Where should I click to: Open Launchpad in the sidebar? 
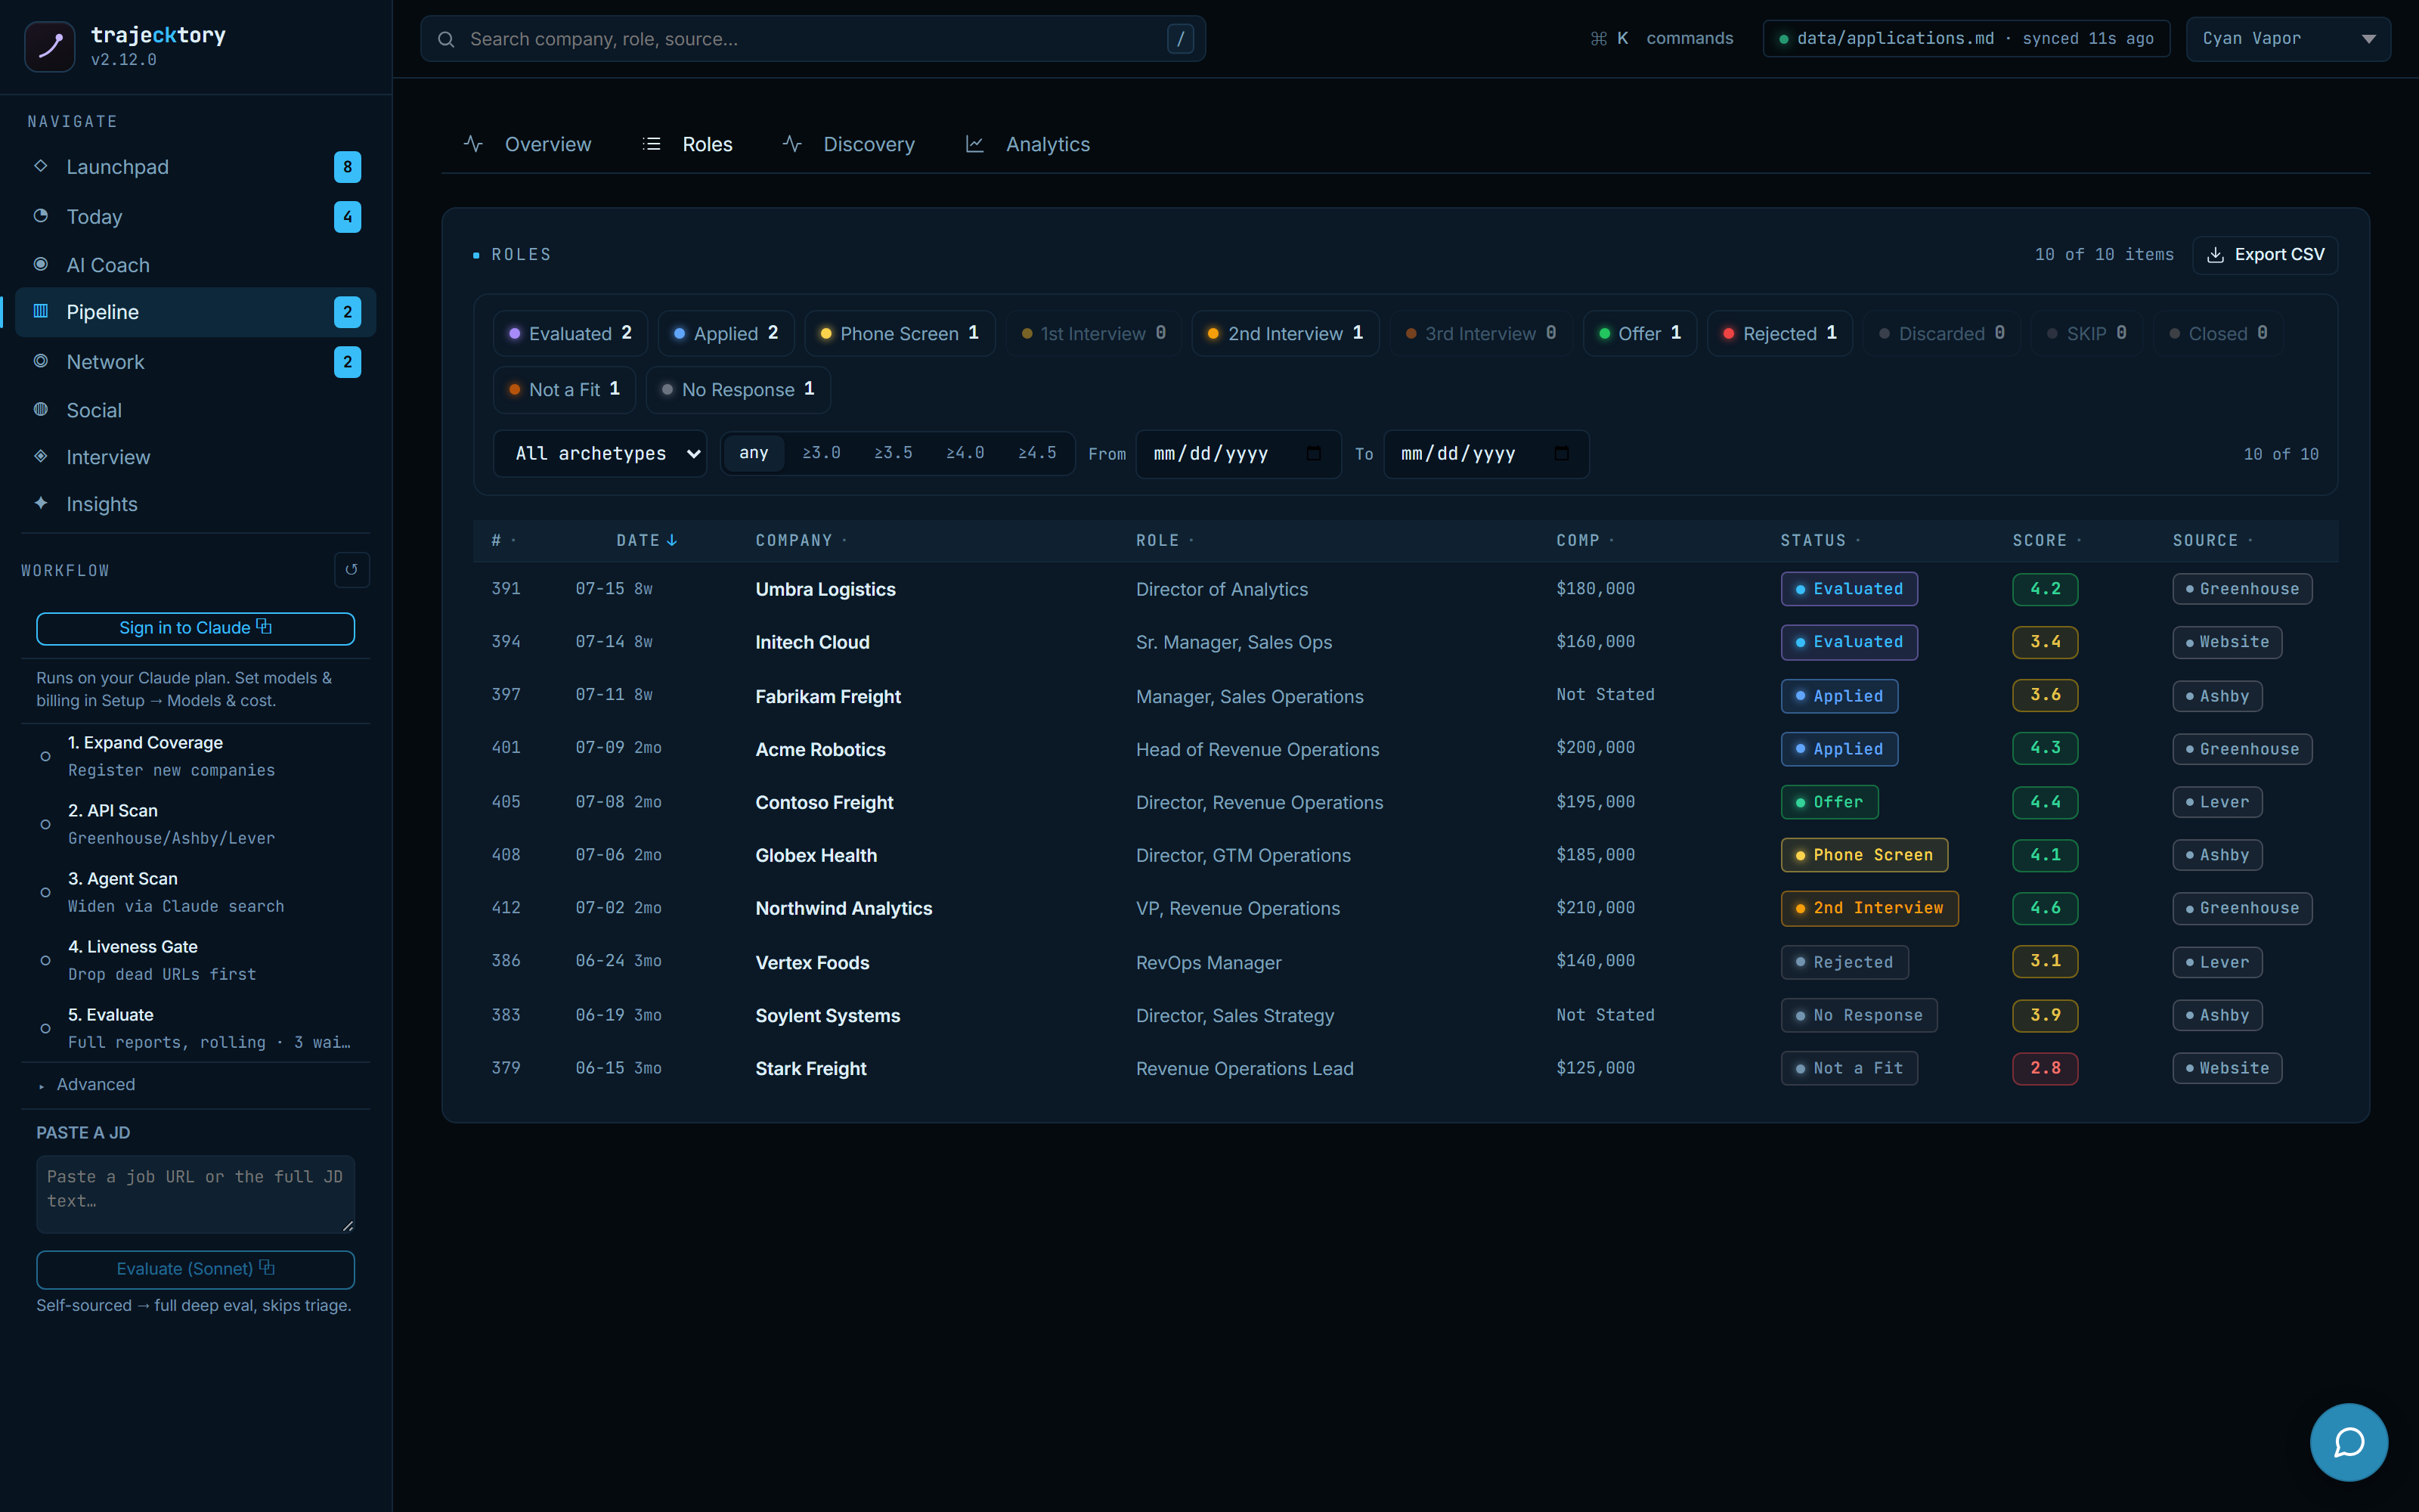(x=196, y=167)
